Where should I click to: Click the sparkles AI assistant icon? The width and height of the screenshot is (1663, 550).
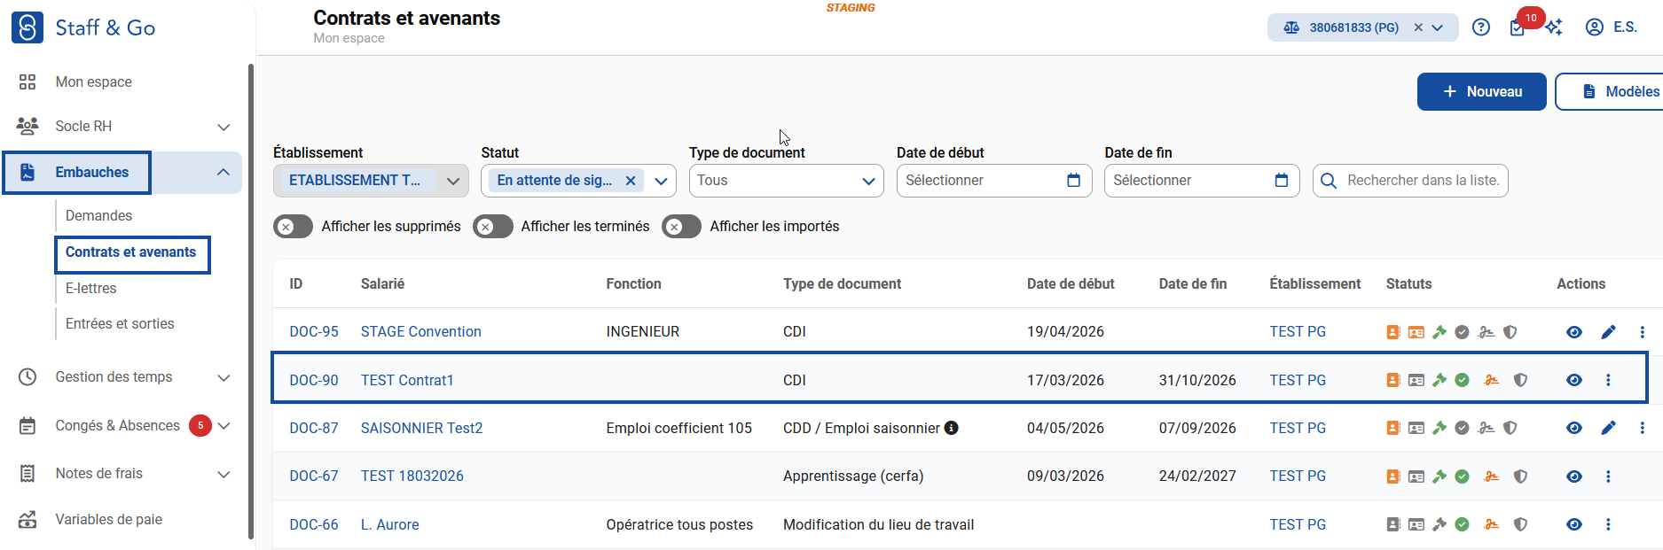(1554, 27)
